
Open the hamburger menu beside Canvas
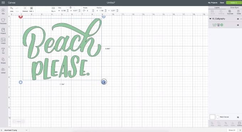point(3,2)
